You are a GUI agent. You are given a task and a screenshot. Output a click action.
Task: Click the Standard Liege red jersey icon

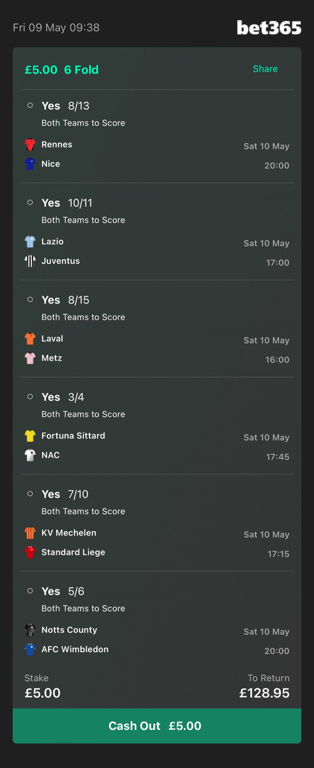pyautogui.click(x=30, y=552)
